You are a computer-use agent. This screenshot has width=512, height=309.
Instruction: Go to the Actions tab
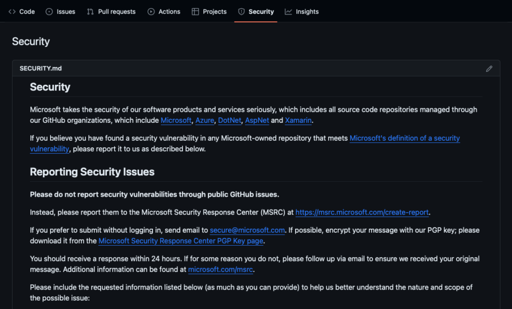pyautogui.click(x=169, y=11)
